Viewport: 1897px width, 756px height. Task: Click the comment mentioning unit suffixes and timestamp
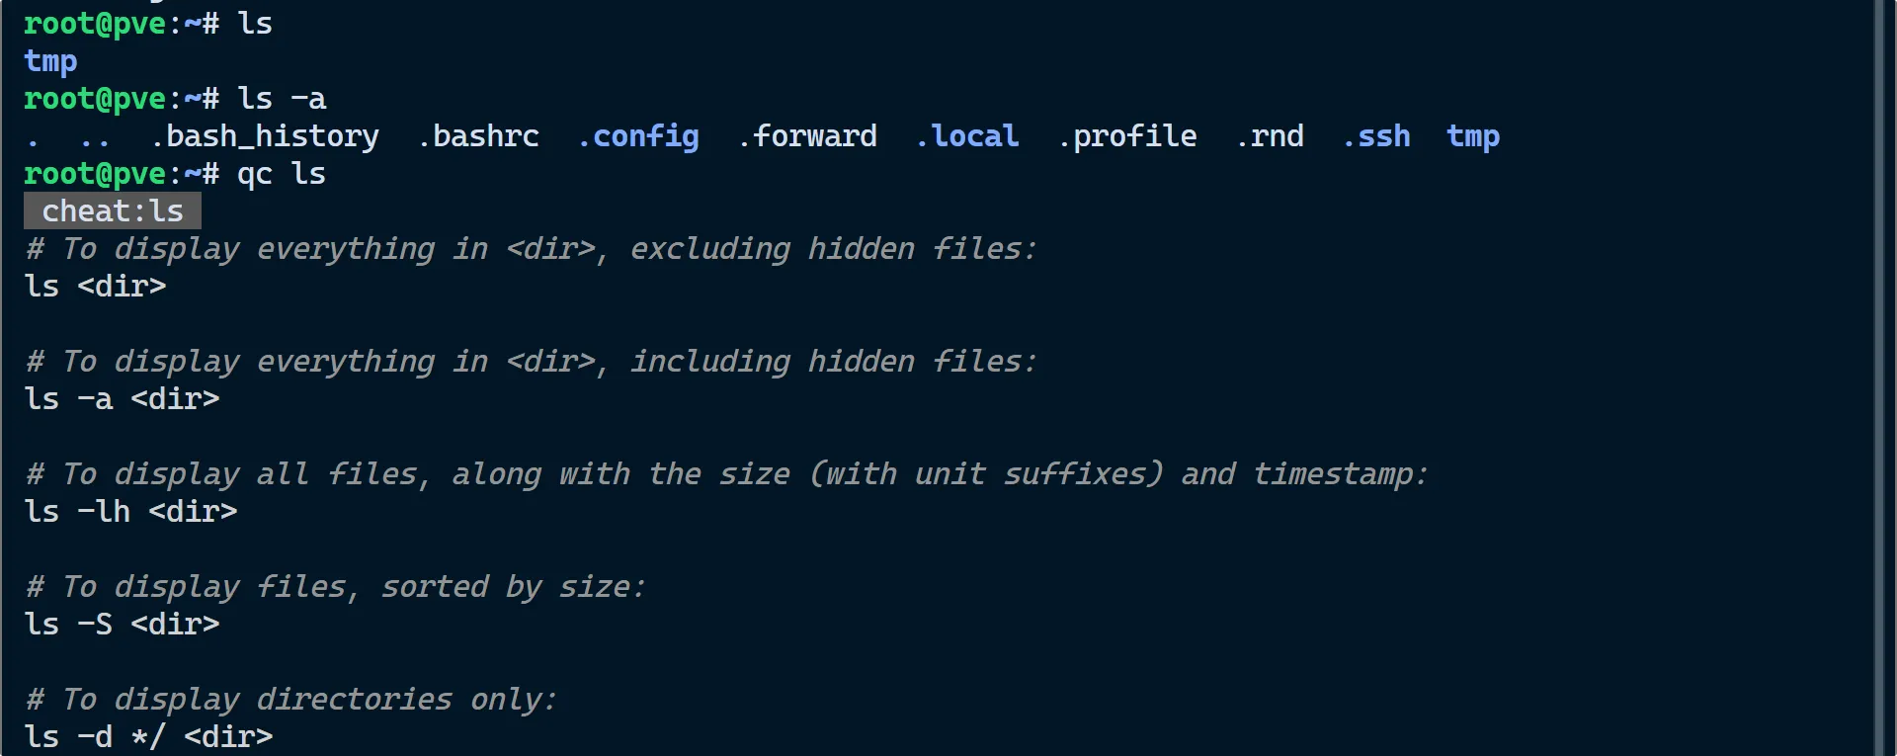(x=726, y=474)
